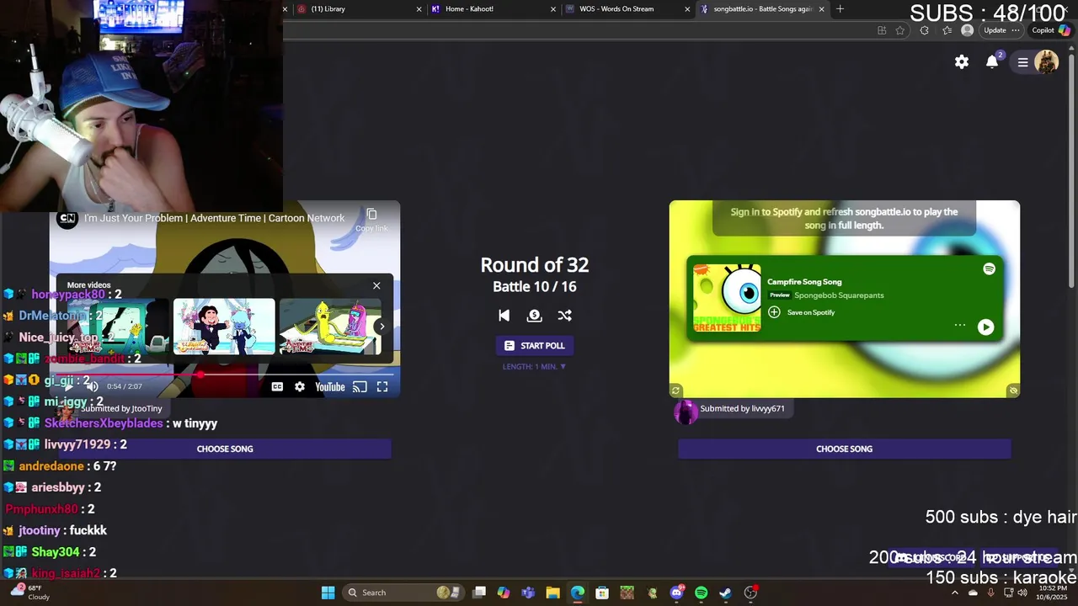Open Microsoft Store from taskbar
This screenshot has height=606, width=1078.
(x=602, y=593)
